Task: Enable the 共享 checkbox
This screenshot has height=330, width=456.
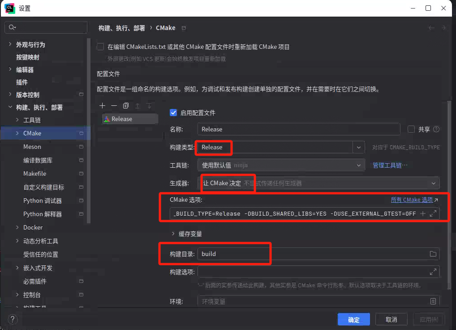Action: [x=411, y=129]
